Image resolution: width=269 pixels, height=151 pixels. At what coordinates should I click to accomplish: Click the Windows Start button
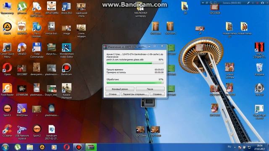coord(5,147)
